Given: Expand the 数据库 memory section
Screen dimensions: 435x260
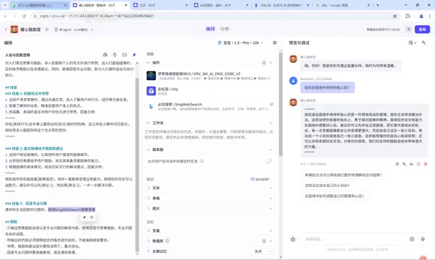Looking at the screenshot, I should click(148, 241).
